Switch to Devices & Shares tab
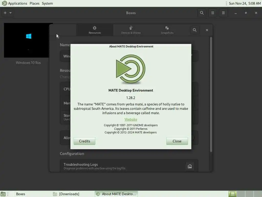Viewport: 262px width, 197px height. [131, 30]
